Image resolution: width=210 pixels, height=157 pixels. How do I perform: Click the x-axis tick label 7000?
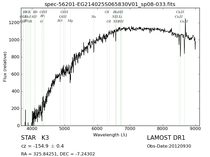pos(130,128)
